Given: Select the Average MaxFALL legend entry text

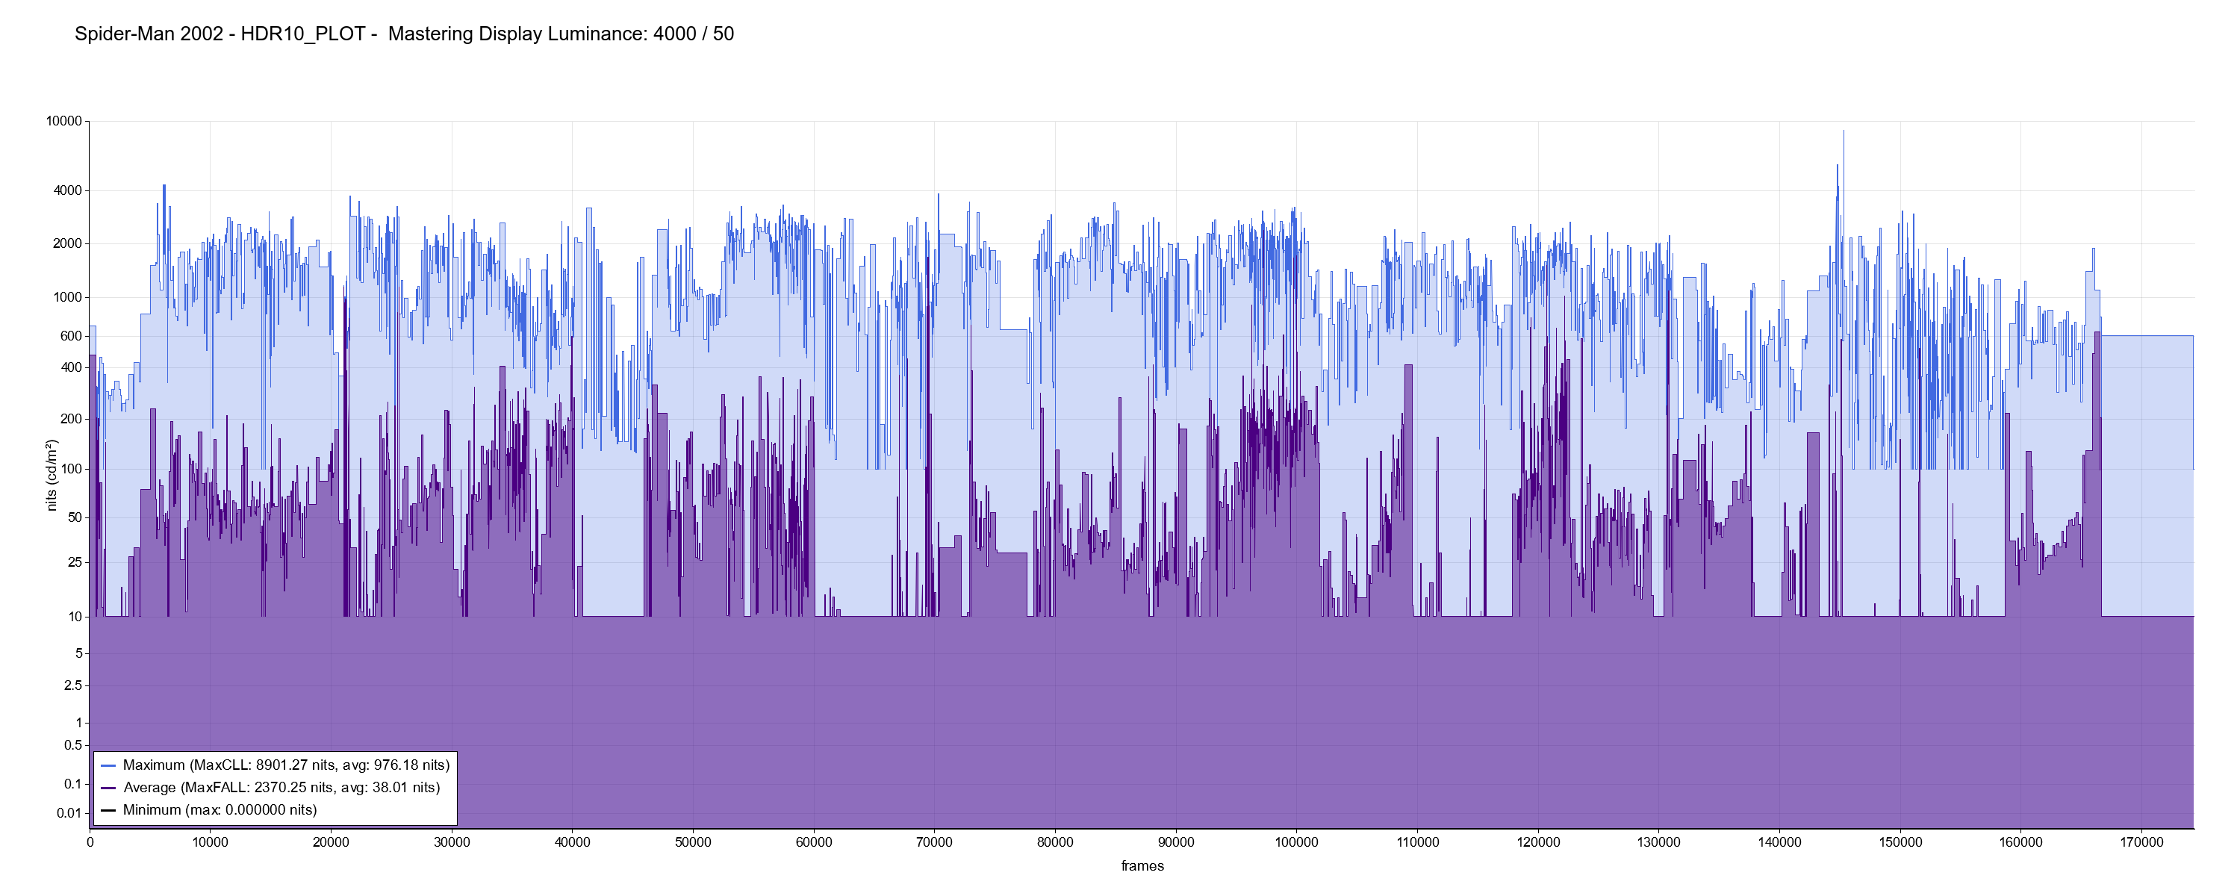Looking at the screenshot, I should coord(281,788).
